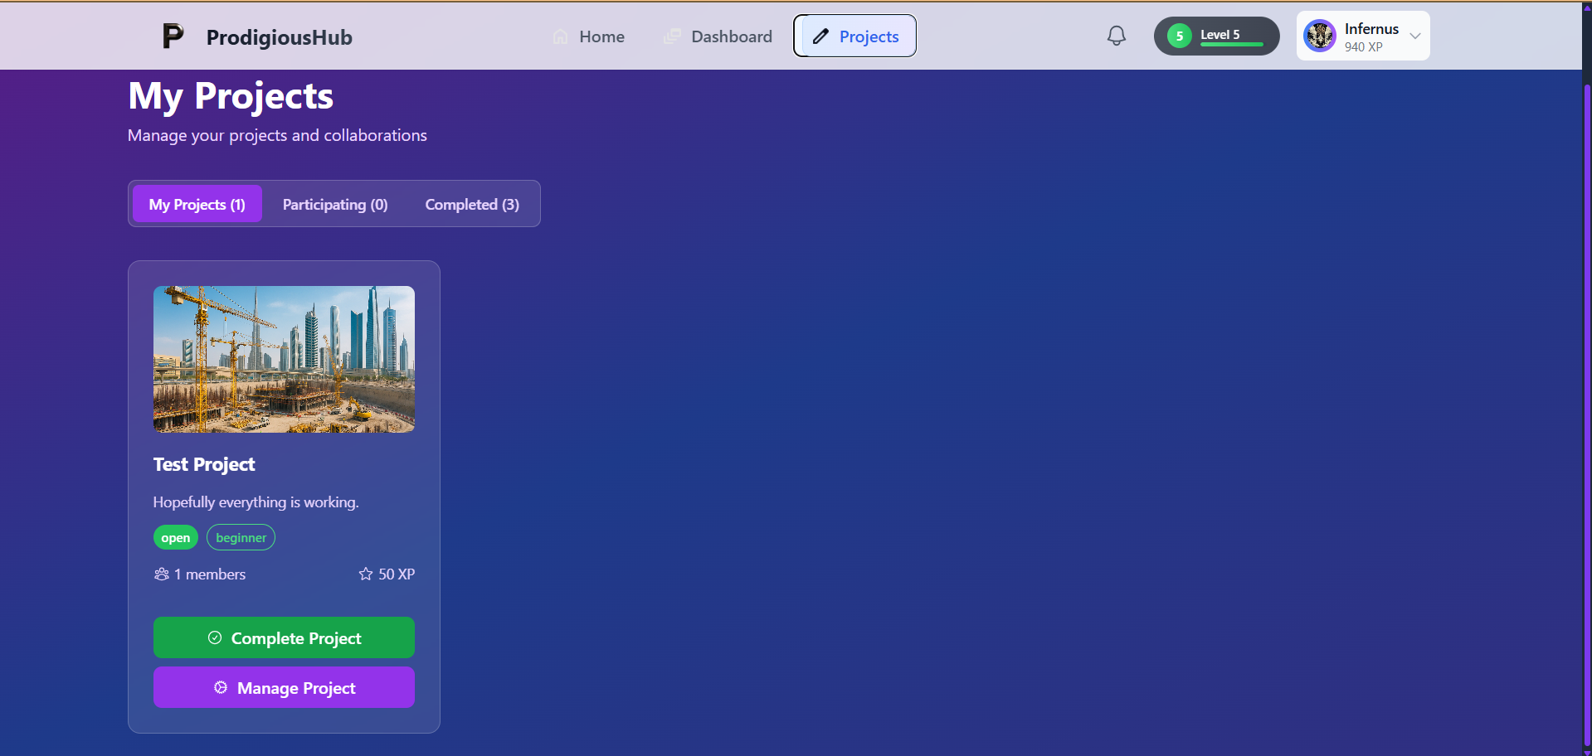1592x756 pixels.
Task: Click the star icon beside 50 XP
Action: (366, 574)
